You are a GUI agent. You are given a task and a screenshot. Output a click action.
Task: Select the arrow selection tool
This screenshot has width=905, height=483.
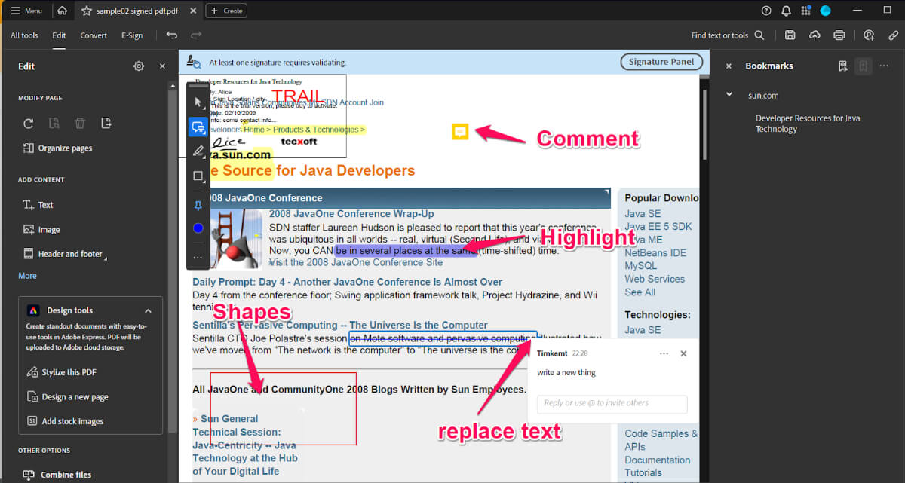(198, 102)
